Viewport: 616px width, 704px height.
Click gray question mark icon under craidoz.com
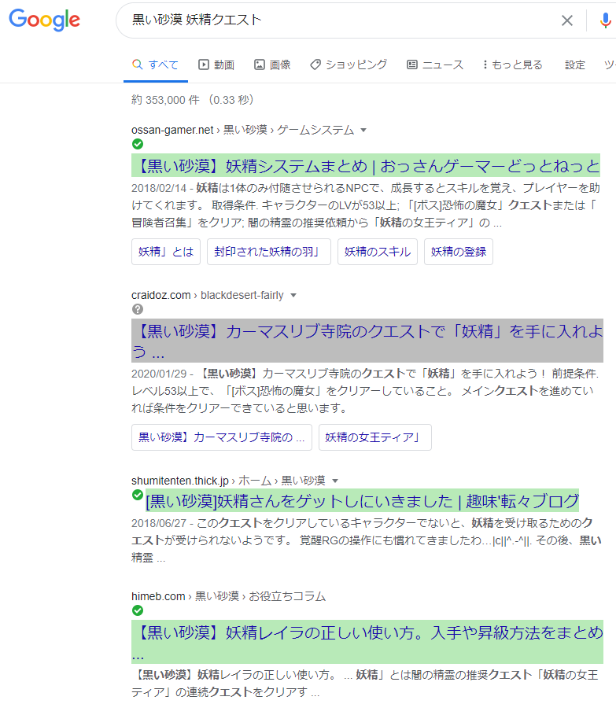click(138, 309)
